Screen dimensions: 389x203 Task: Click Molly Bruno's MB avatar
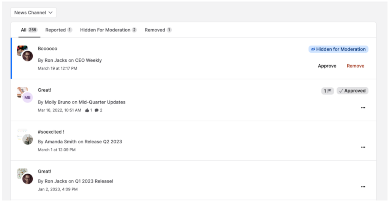pos(27,98)
